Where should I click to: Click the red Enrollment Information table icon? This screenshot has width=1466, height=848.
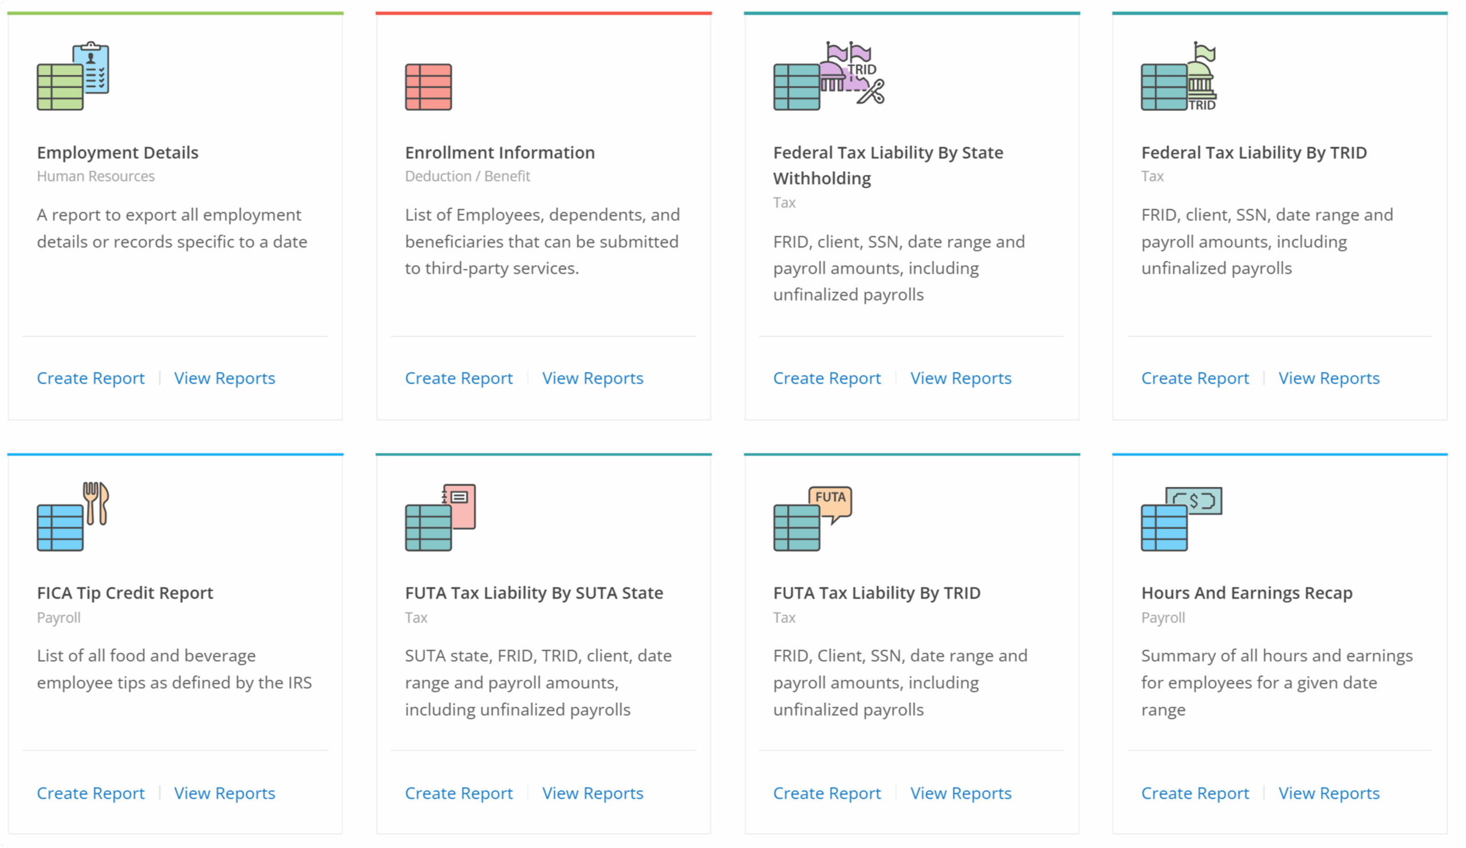click(428, 87)
